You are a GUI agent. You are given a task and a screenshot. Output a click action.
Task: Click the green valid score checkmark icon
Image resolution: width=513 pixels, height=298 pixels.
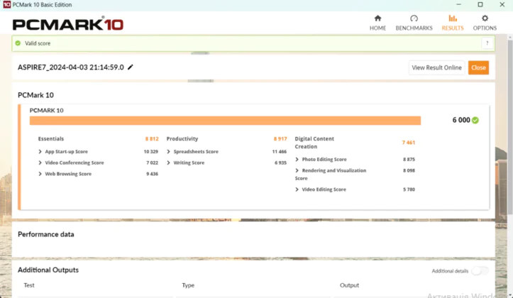click(18, 43)
